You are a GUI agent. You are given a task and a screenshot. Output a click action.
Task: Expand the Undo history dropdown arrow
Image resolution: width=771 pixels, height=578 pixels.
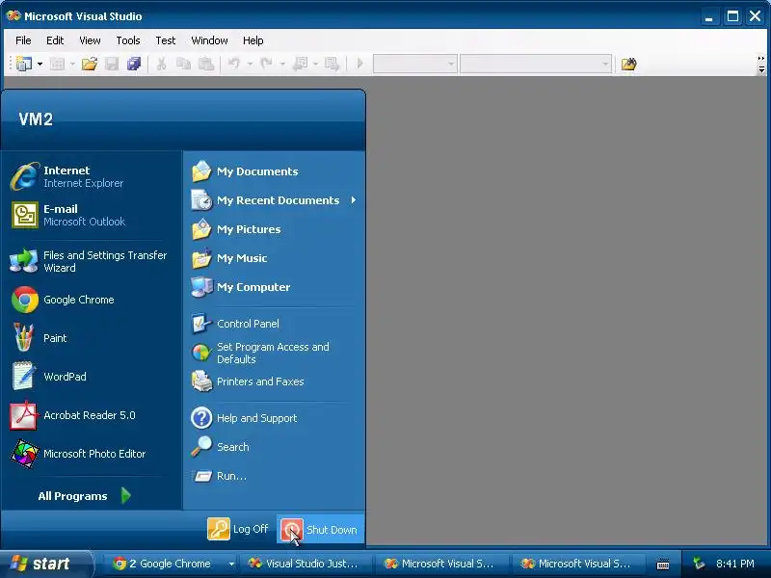pyautogui.click(x=250, y=64)
